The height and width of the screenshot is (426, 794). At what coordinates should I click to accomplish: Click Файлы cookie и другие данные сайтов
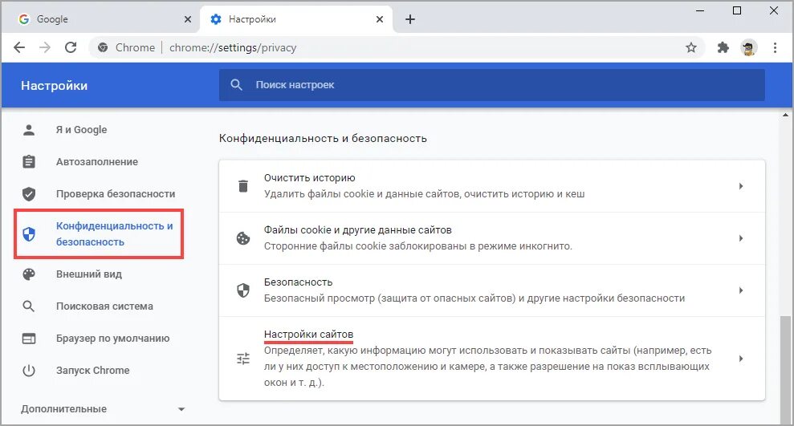click(x=357, y=230)
